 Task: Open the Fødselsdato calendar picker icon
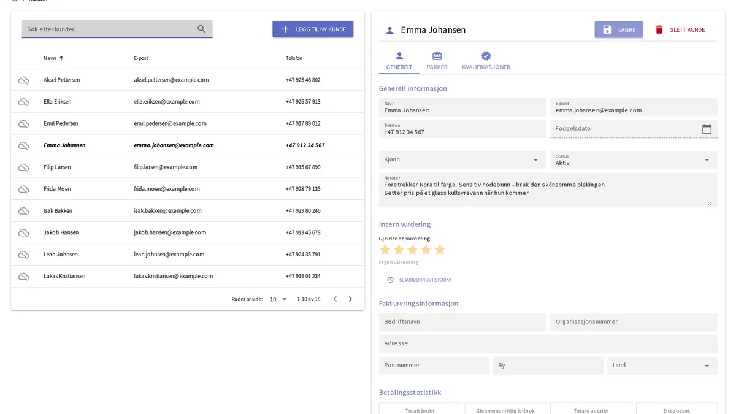[707, 129]
